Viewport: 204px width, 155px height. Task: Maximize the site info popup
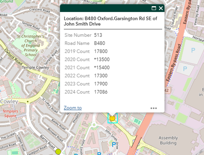(154, 8)
